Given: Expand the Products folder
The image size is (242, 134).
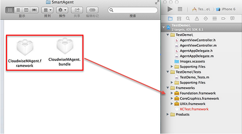Looking at the screenshot, I should (x=168, y=114).
